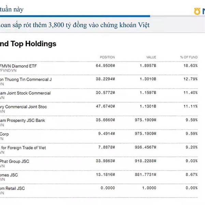This screenshot has height=205, width=205.
Task: Click the 1.8957B value cell
Action: pos(148,66)
